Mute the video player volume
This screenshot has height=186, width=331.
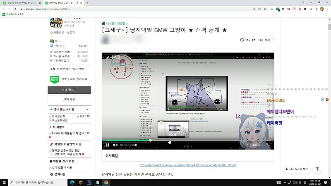click(x=115, y=145)
